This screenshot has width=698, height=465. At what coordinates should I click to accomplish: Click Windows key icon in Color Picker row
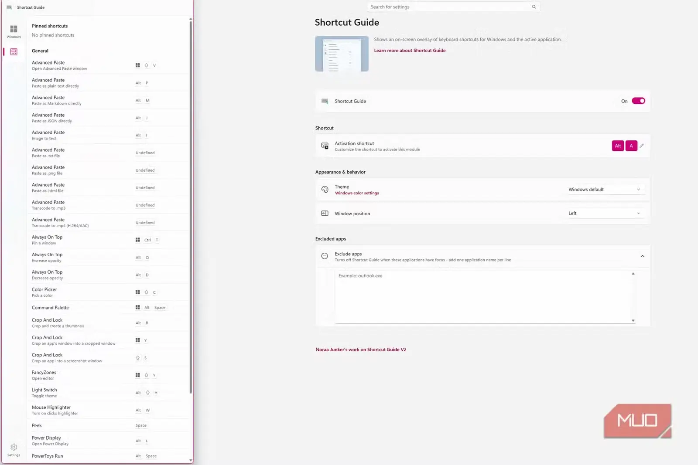137,292
